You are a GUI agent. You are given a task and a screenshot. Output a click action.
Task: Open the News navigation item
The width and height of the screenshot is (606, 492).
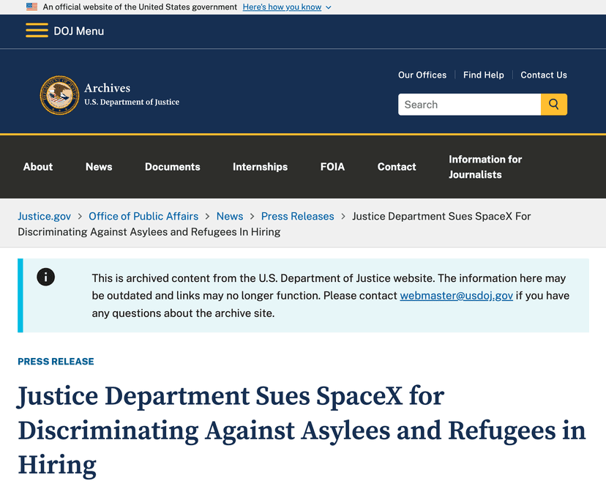pyautogui.click(x=99, y=166)
